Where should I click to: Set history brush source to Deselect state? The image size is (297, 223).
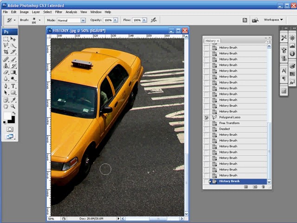pyautogui.click(x=206, y=129)
